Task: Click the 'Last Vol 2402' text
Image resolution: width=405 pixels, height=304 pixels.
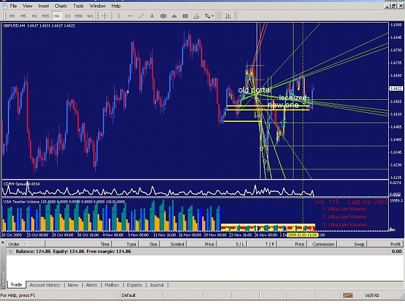Action: tap(367, 202)
